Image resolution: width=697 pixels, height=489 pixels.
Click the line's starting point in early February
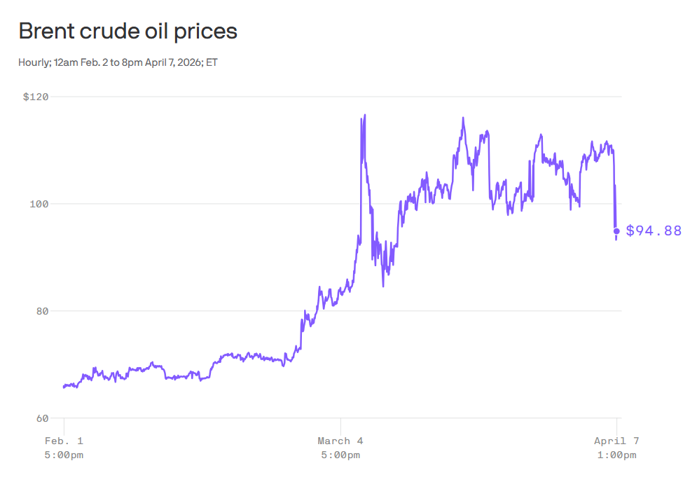click(x=64, y=386)
